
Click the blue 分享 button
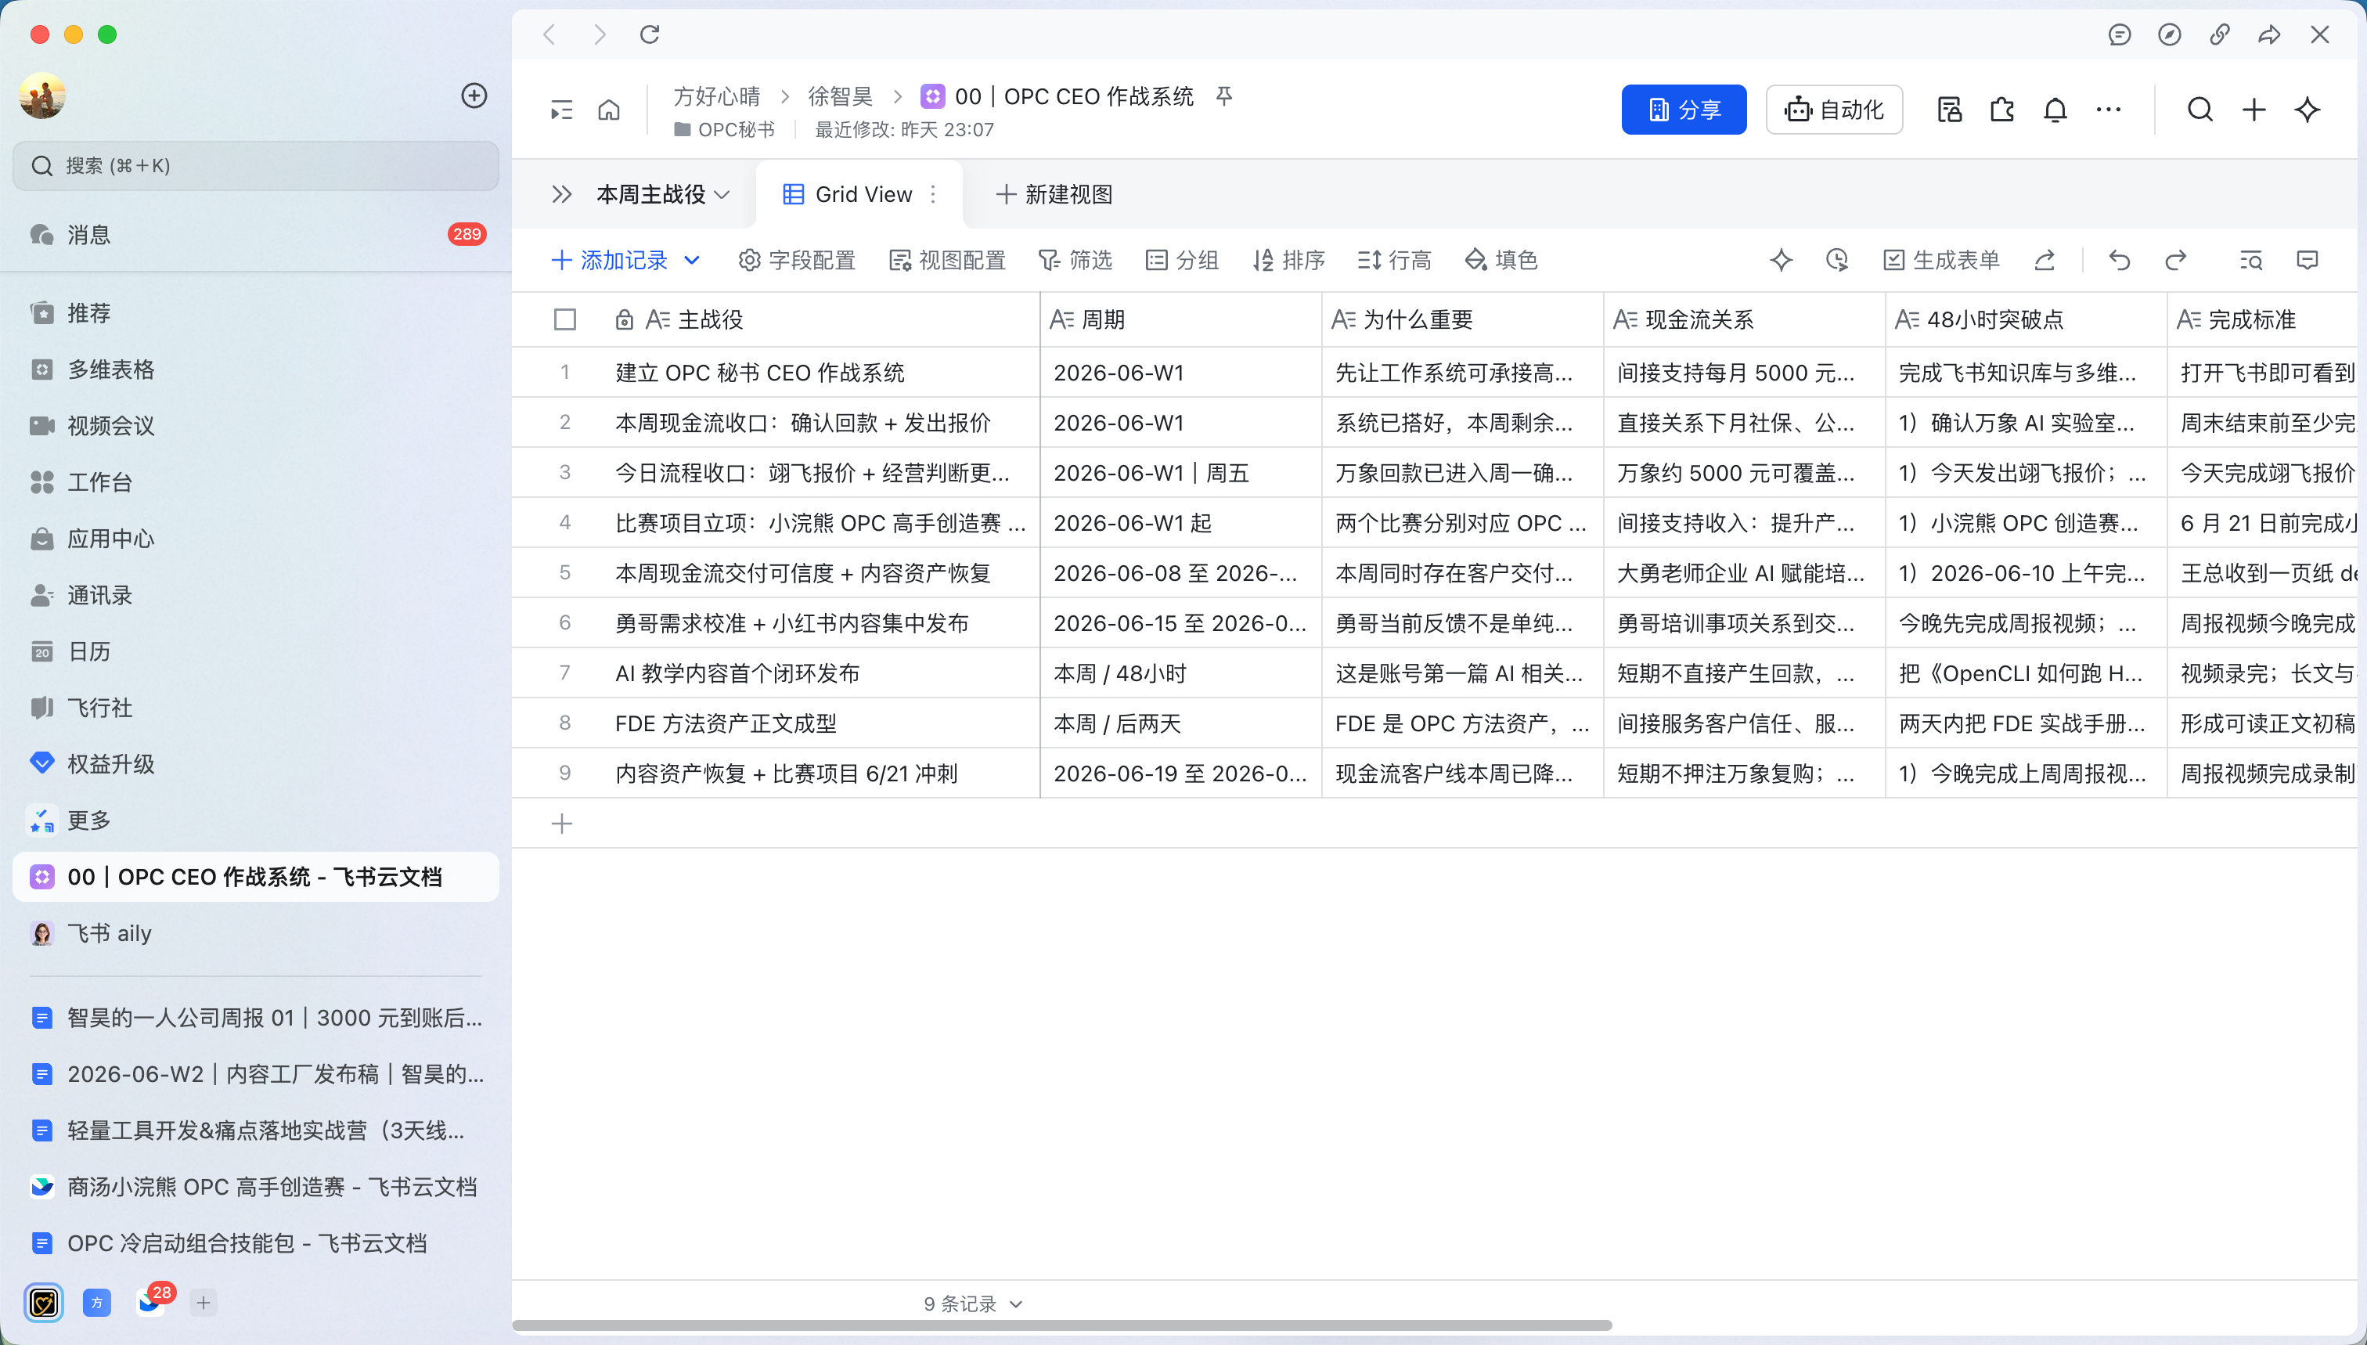click(1684, 110)
